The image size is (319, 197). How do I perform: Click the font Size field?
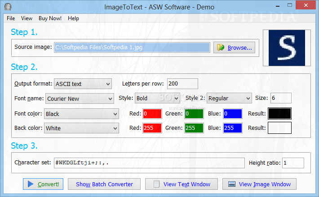point(281,98)
